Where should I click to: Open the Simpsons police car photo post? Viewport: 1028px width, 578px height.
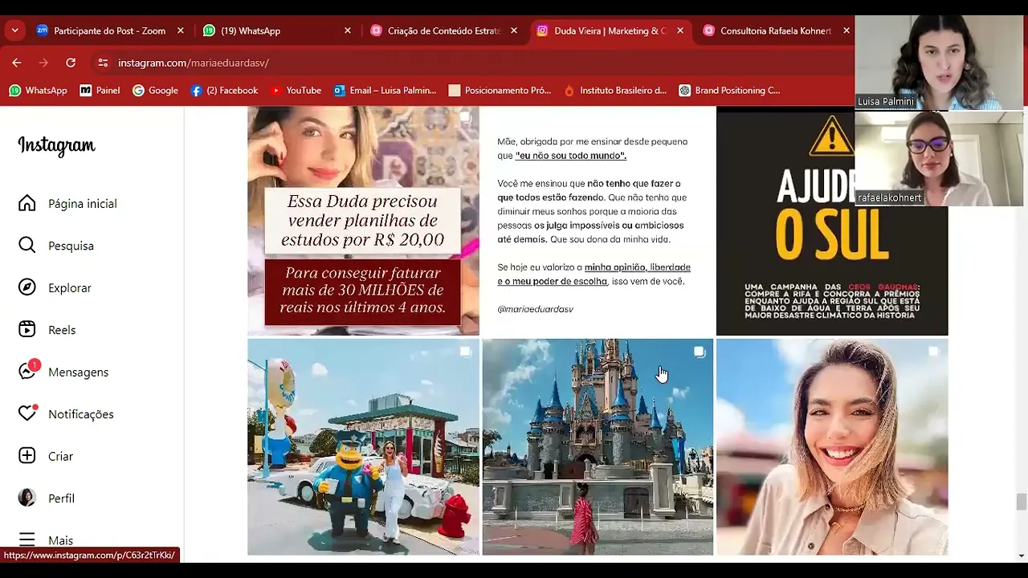363,446
